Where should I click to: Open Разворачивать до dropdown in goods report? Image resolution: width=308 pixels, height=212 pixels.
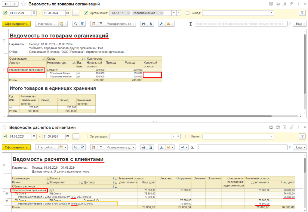click(x=120, y=24)
